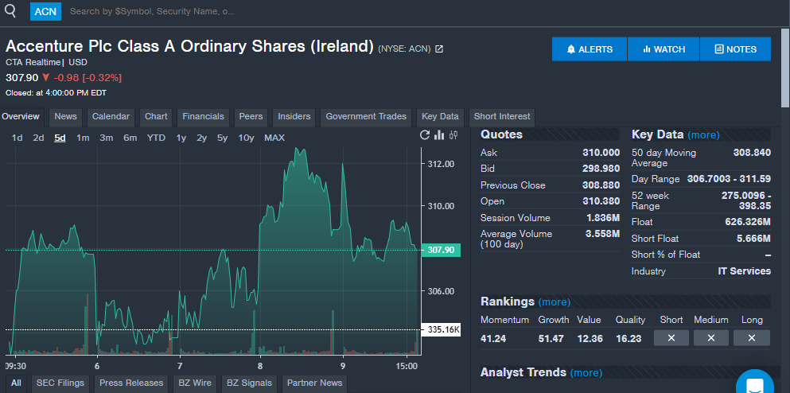Click the Medium ranking X indicator
Image resolution: width=790 pixels, height=393 pixels.
coord(711,338)
